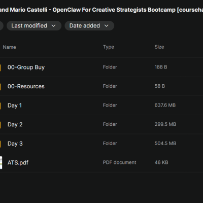Click the 637.6 MB size value

pyautogui.click(x=165, y=105)
